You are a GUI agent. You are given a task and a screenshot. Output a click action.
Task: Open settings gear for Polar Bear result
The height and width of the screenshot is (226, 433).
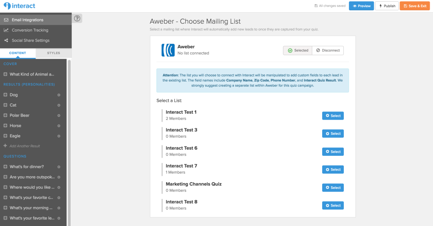[59, 115]
